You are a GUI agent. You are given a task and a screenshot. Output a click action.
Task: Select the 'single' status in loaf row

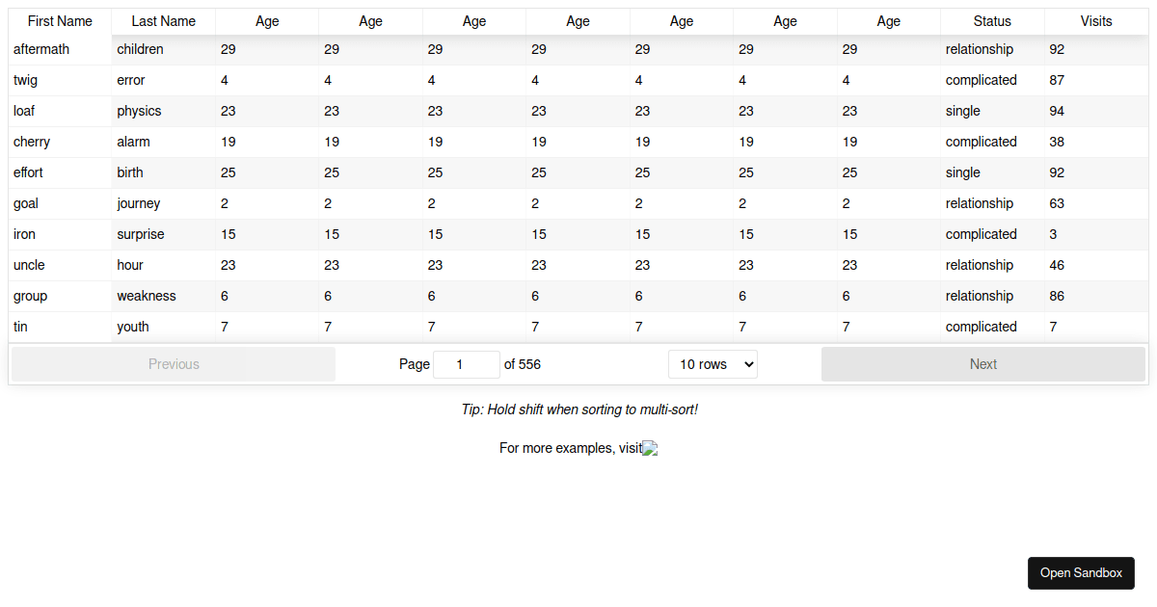tap(992, 111)
